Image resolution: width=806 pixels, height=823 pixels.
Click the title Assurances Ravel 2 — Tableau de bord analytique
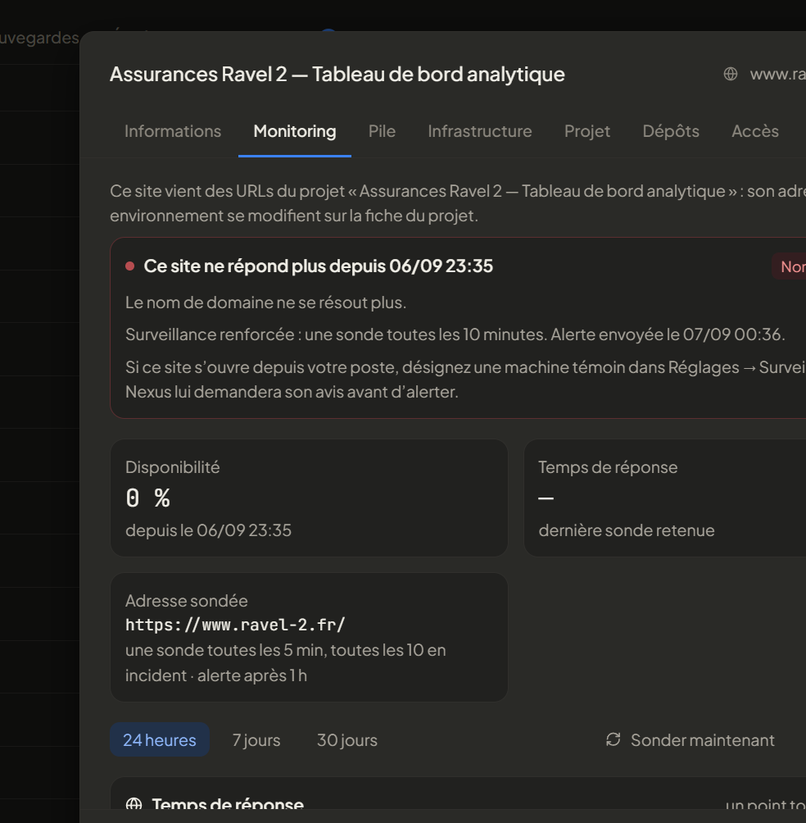337,74
